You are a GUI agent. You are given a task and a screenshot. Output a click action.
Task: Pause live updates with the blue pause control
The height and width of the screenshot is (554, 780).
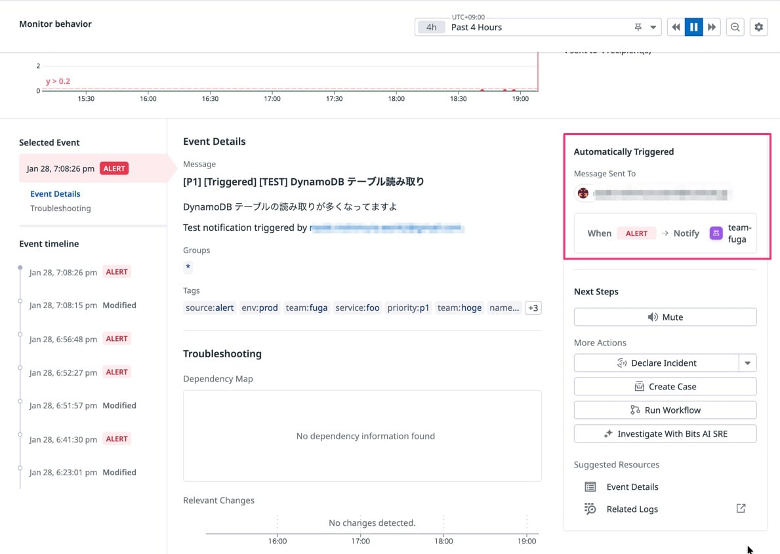(x=693, y=27)
